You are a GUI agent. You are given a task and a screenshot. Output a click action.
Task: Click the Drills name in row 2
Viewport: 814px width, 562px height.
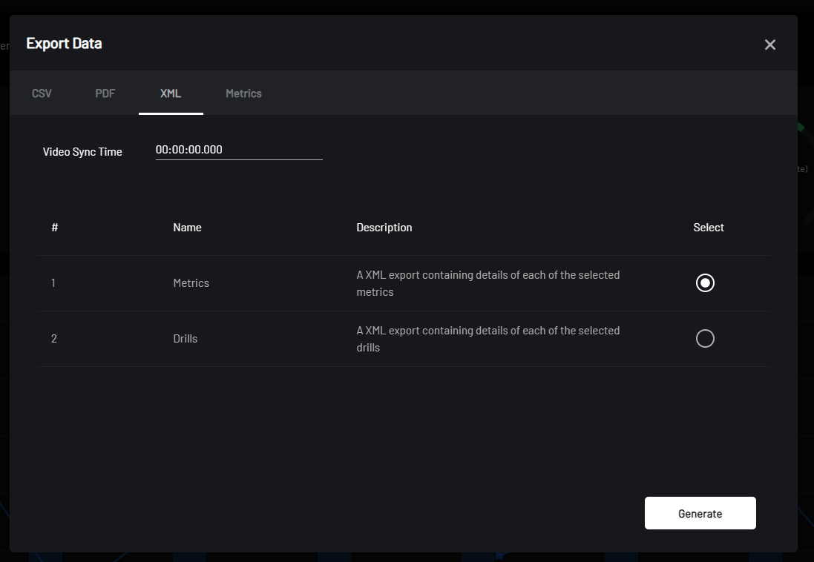tap(185, 338)
